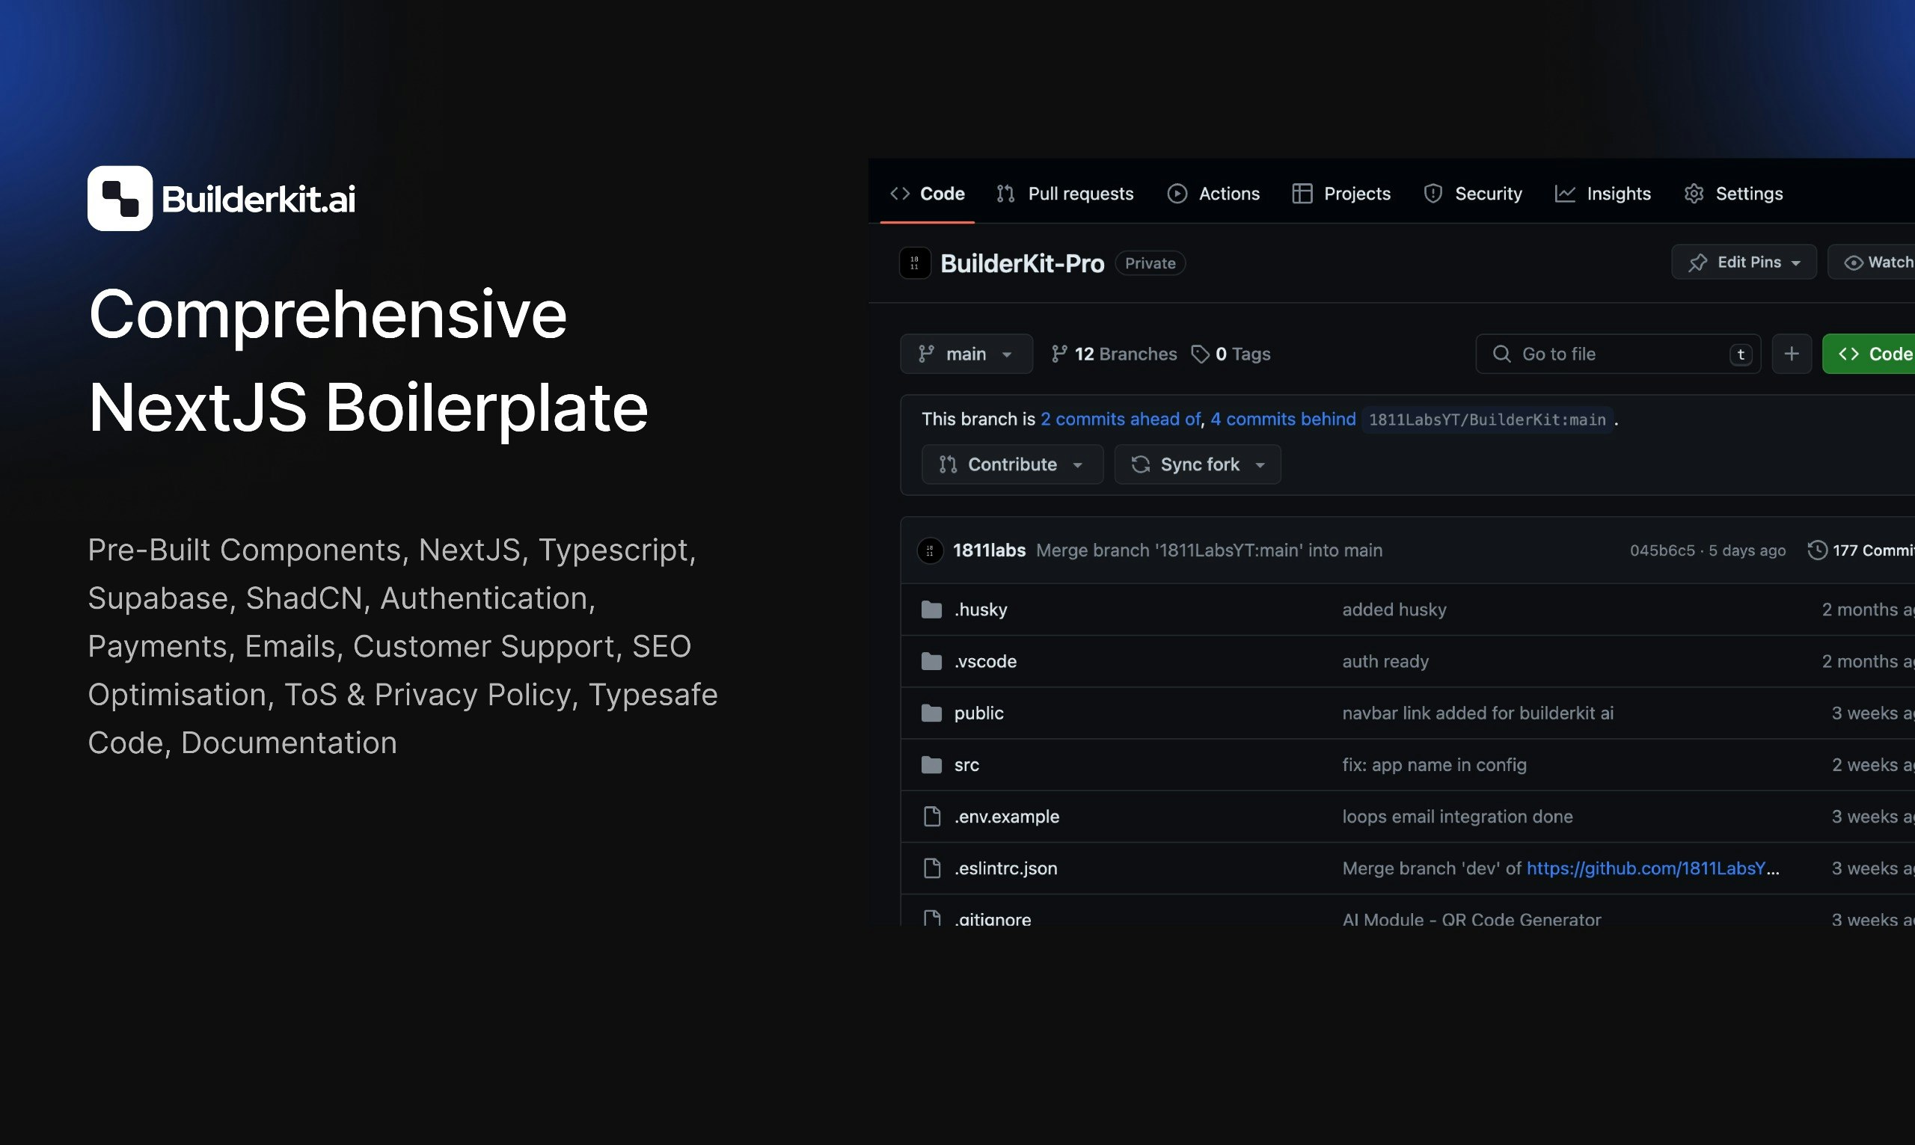Open the main branch dropdown
The width and height of the screenshot is (1915, 1145).
click(x=965, y=354)
